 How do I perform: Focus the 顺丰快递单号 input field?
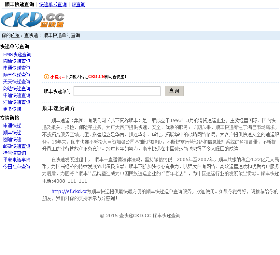pyautogui.click(x=117, y=91)
